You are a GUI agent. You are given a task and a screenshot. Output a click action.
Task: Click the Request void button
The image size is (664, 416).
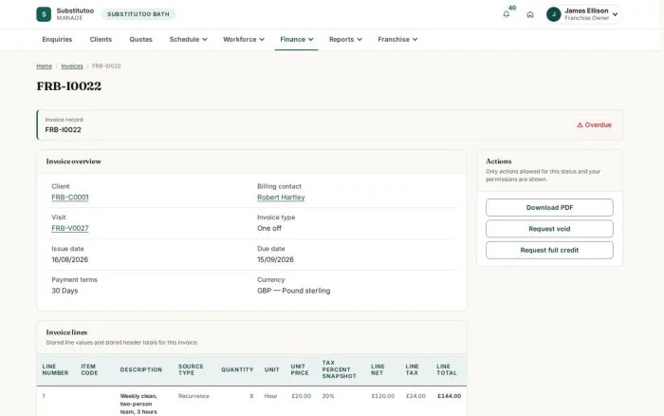coord(549,229)
